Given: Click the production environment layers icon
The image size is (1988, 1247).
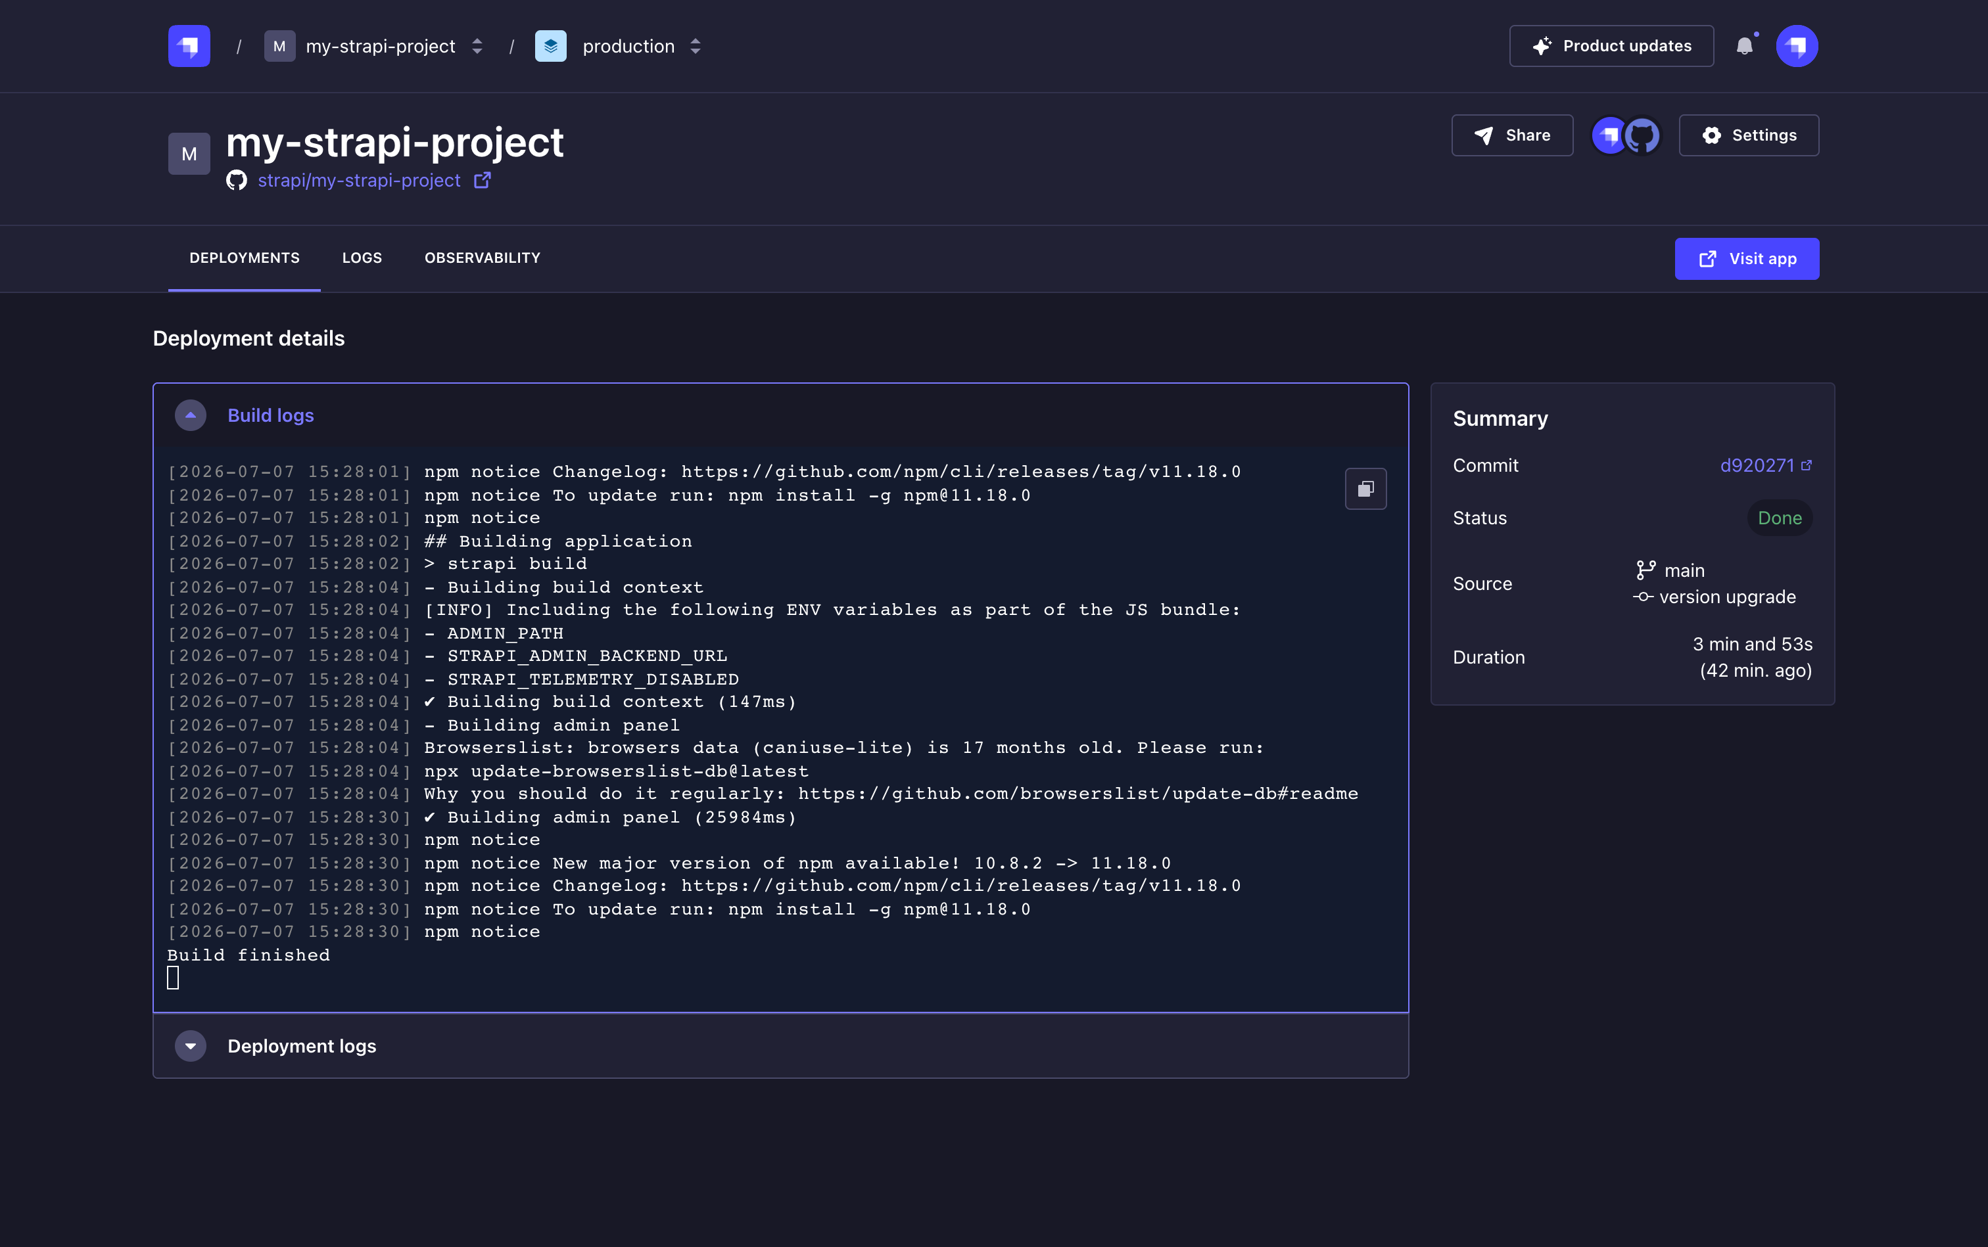Looking at the screenshot, I should coord(550,46).
